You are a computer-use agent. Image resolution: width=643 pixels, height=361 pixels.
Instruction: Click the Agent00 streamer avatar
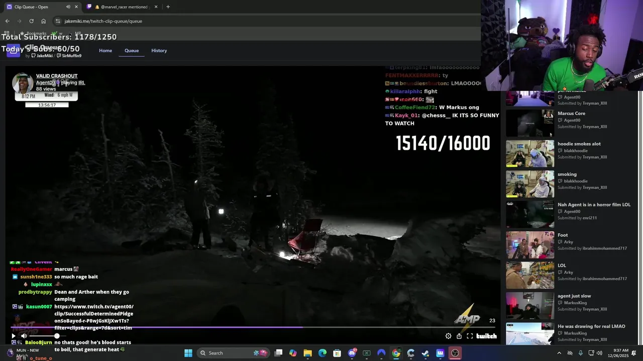tap(23, 83)
